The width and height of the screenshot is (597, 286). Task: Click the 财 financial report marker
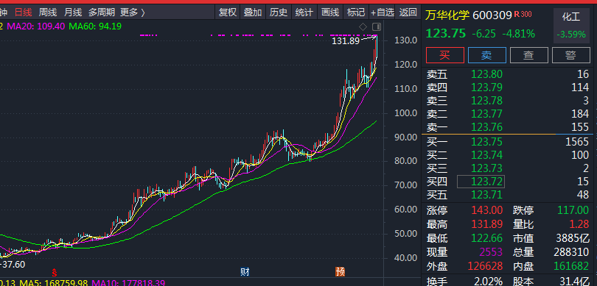245,272
